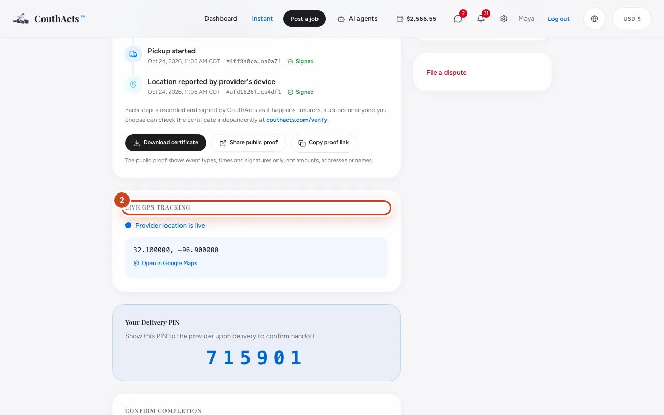
Task: Open messages chat icon
Action: pos(458,19)
